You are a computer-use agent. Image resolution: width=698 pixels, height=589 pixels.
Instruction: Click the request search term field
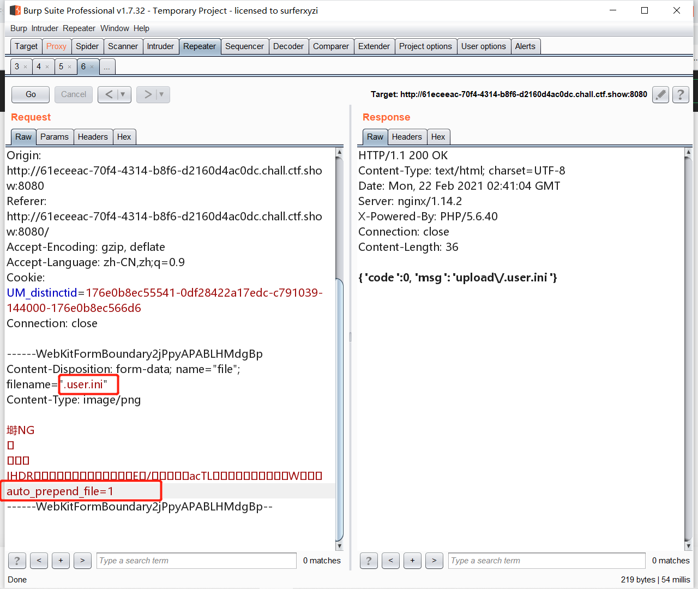pyautogui.click(x=196, y=561)
